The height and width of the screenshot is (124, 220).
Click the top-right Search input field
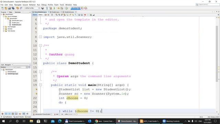[x=208, y=4]
